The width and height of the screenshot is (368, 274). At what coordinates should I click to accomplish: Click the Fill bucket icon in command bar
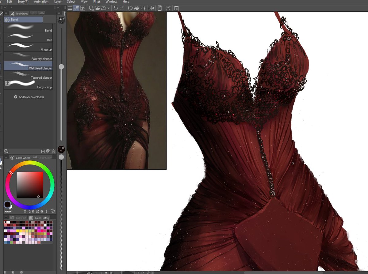click(x=136, y=8)
